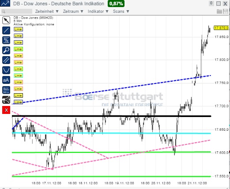Click the tenth Linie label in the list
The image size is (230, 189).
point(18,89)
